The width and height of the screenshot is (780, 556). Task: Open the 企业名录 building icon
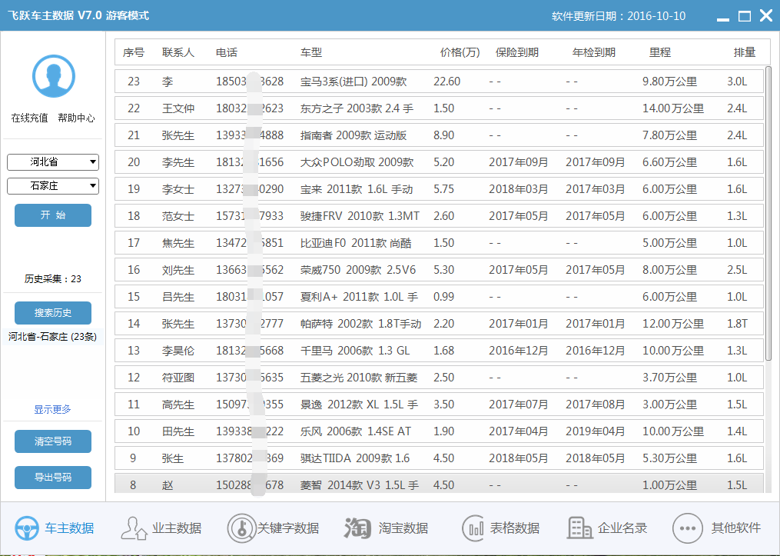[580, 528]
